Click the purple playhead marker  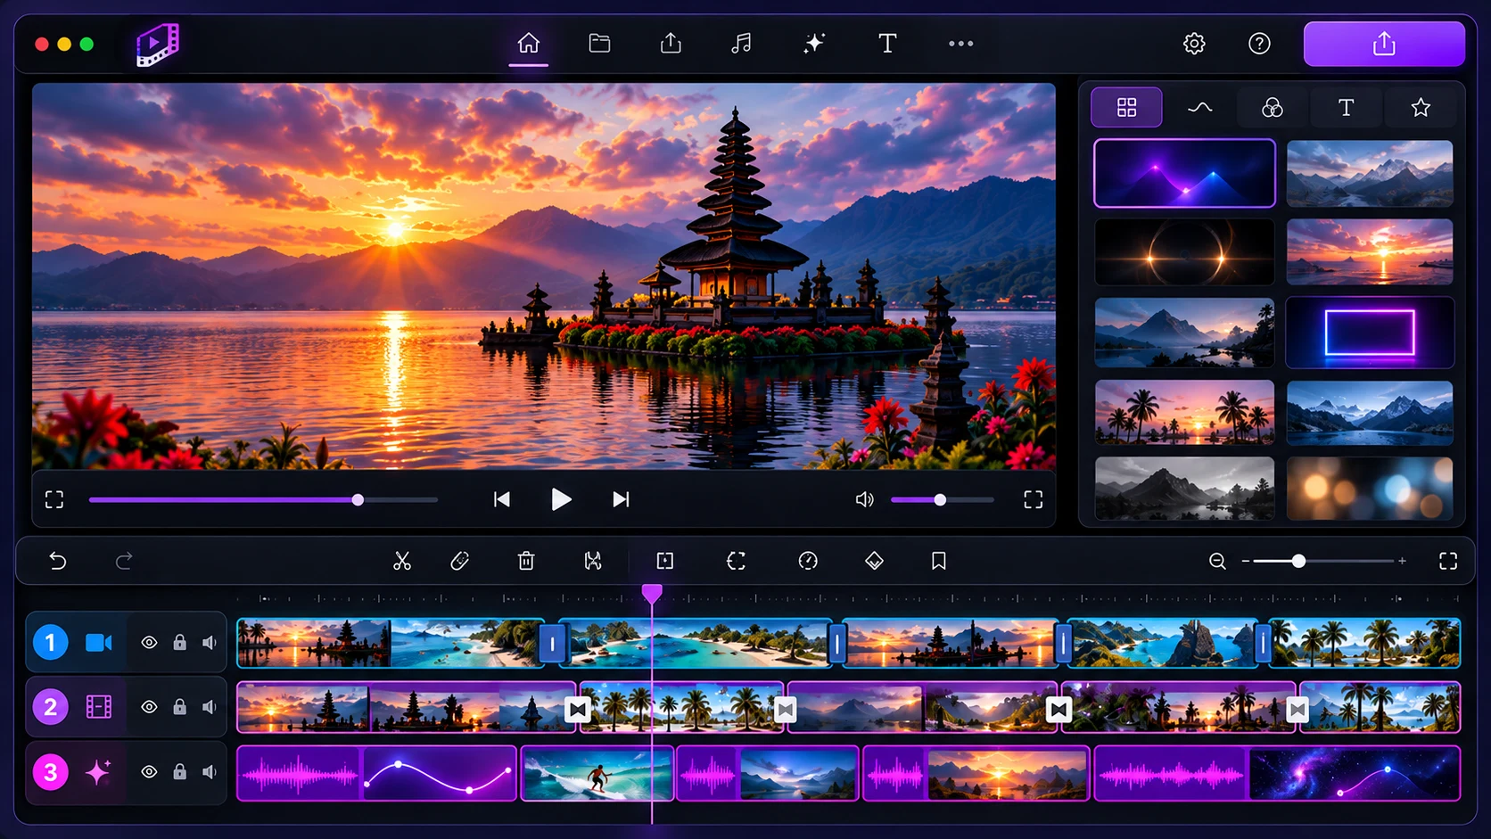click(x=652, y=594)
